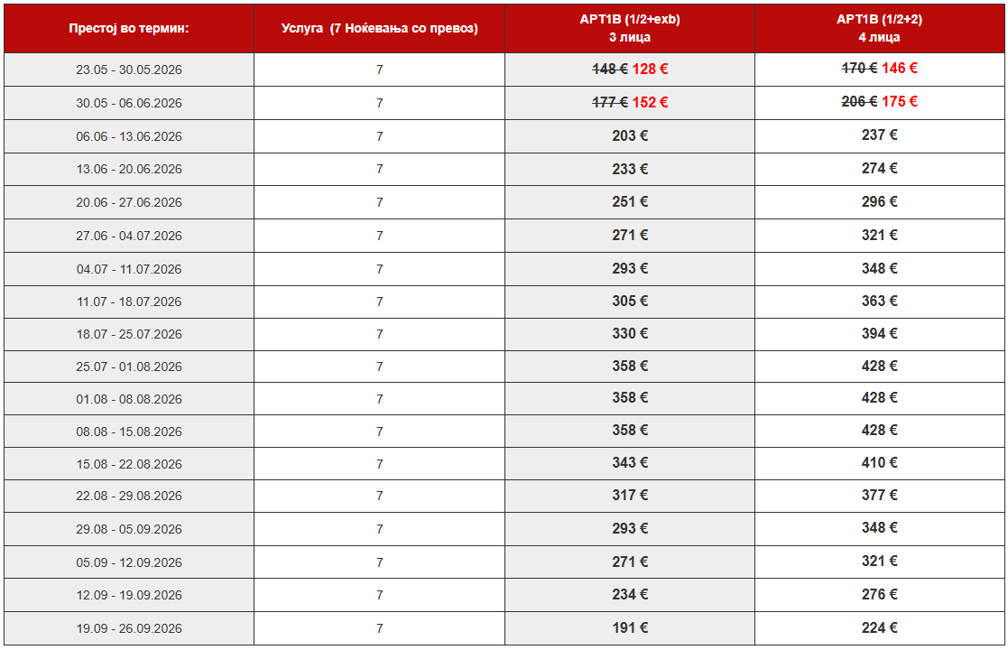Select the 296 € price cell
The height and width of the screenshot is (650, 1008).
pyautogui.click(x=879, y=201)
